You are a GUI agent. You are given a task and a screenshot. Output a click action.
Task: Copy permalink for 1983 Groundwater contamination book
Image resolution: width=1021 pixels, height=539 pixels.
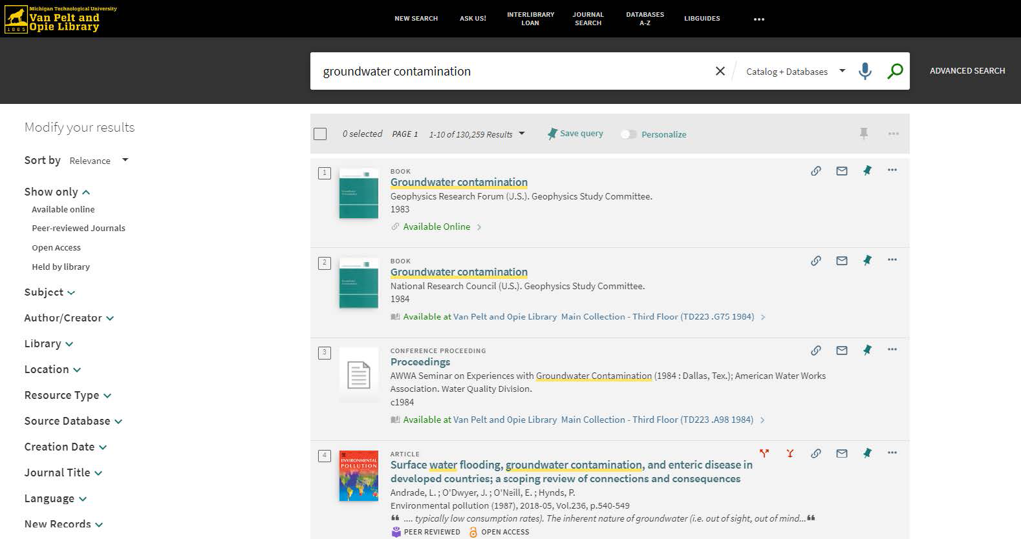pyautogui.click(x=816, y=170)
